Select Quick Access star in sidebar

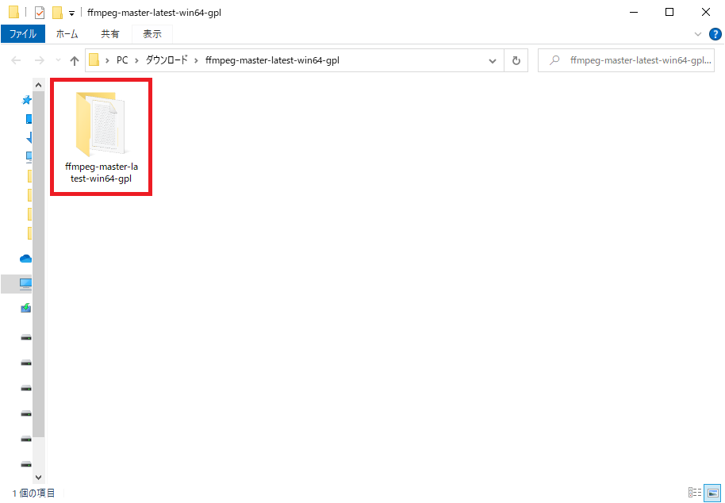point(26,99)
